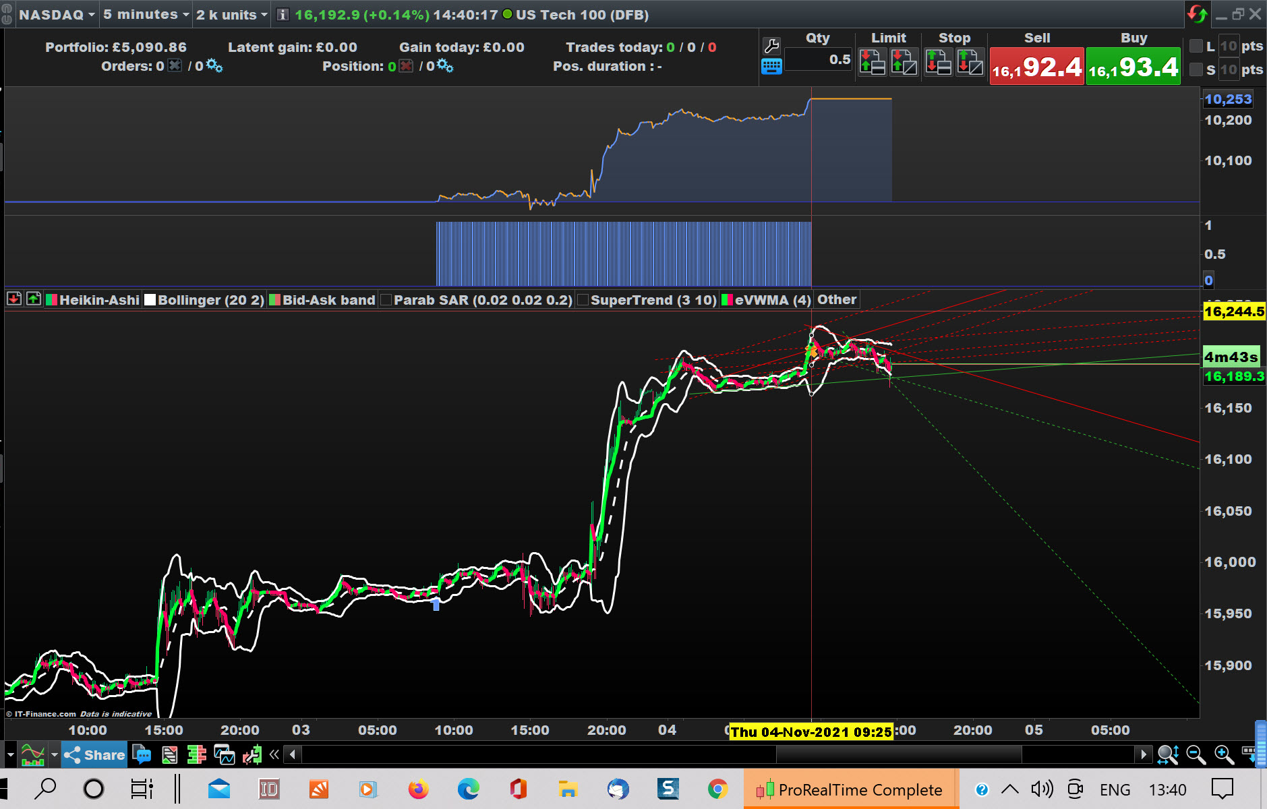Open the order book icon

(196, 754)
